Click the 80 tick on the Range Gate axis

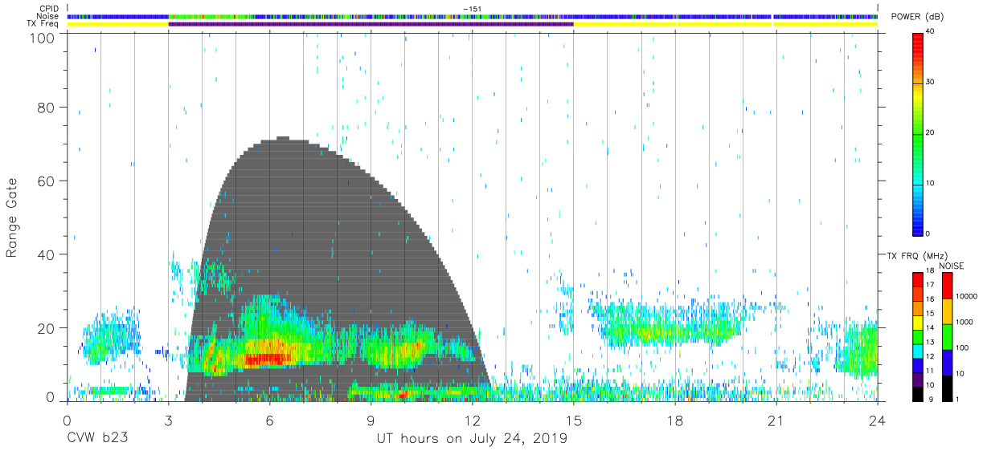coord(47,107)
